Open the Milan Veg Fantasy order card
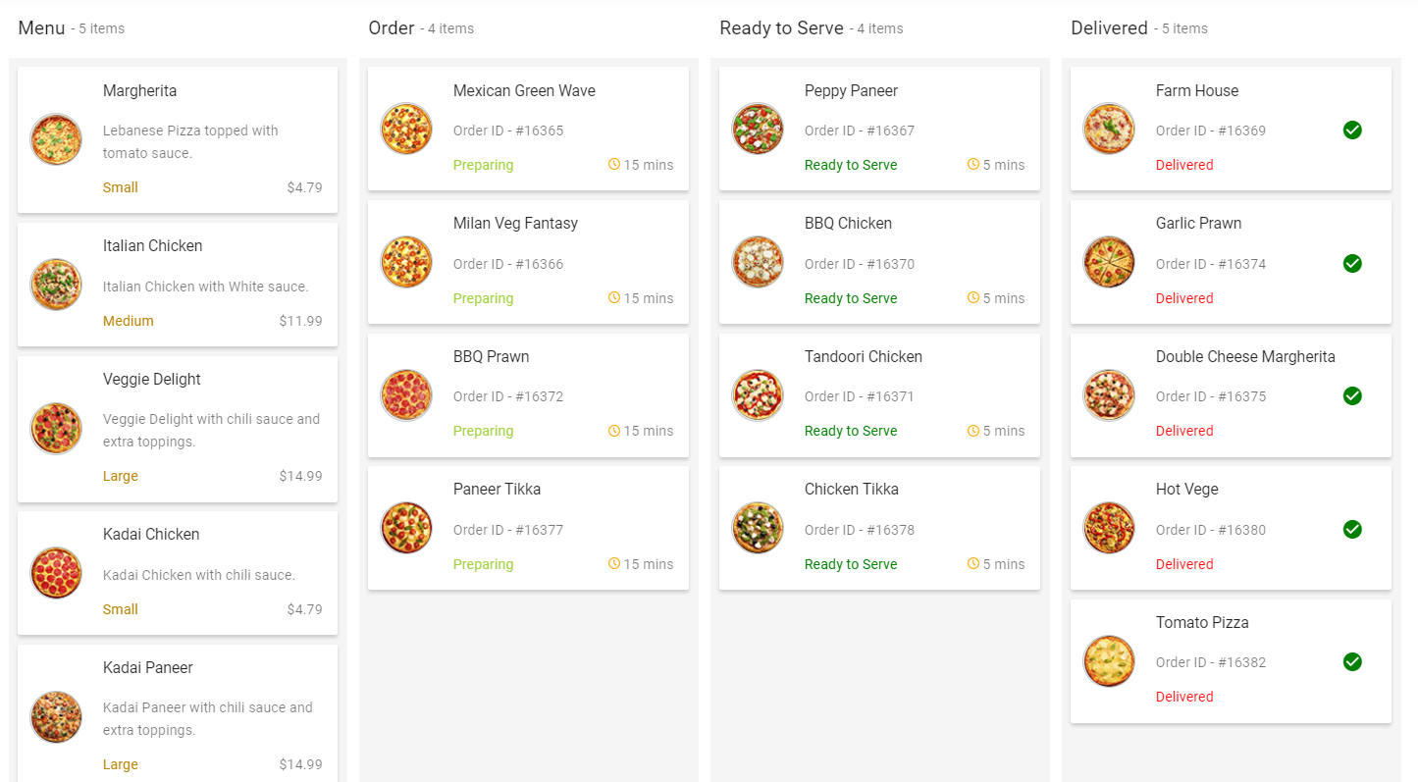This screenshot has width=1418, height=782. 528,262
